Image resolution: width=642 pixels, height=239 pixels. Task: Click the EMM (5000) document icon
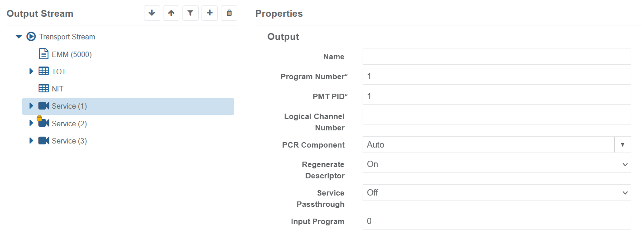point(44,54)
